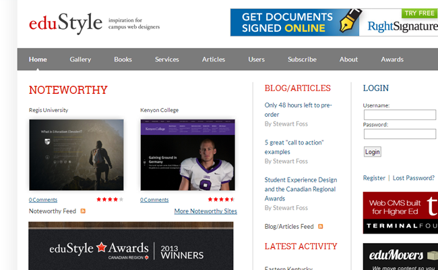
Task: Click the NOTEWORTHY section heading
Action: click(x=68, y=90)
